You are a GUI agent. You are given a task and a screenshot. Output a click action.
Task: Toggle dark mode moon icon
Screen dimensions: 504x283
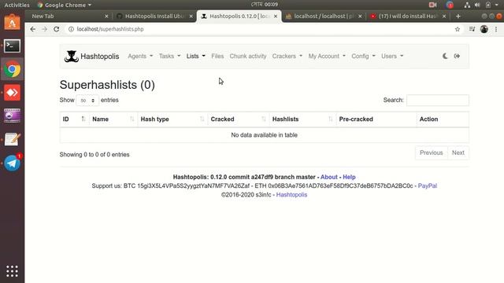coord(445,56)
